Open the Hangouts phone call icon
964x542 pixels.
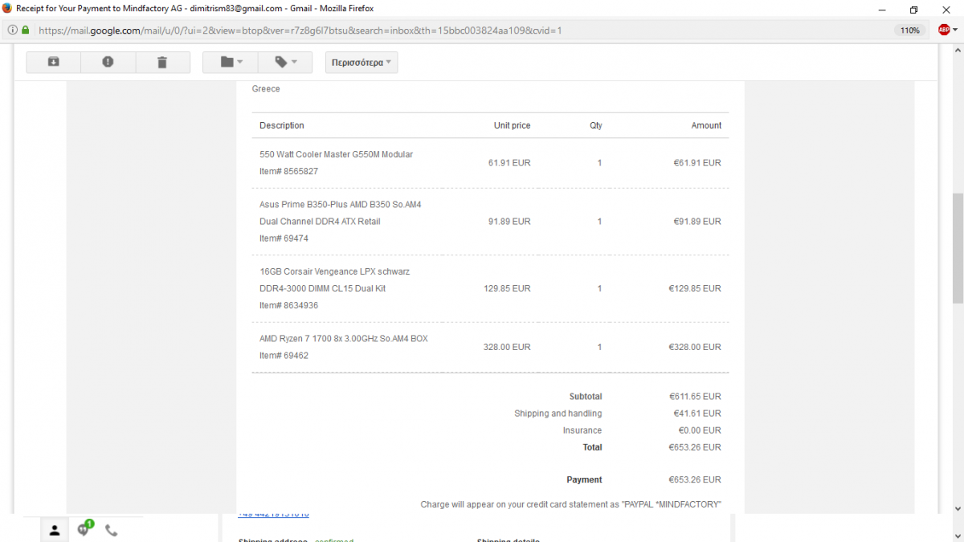(111, 530)
